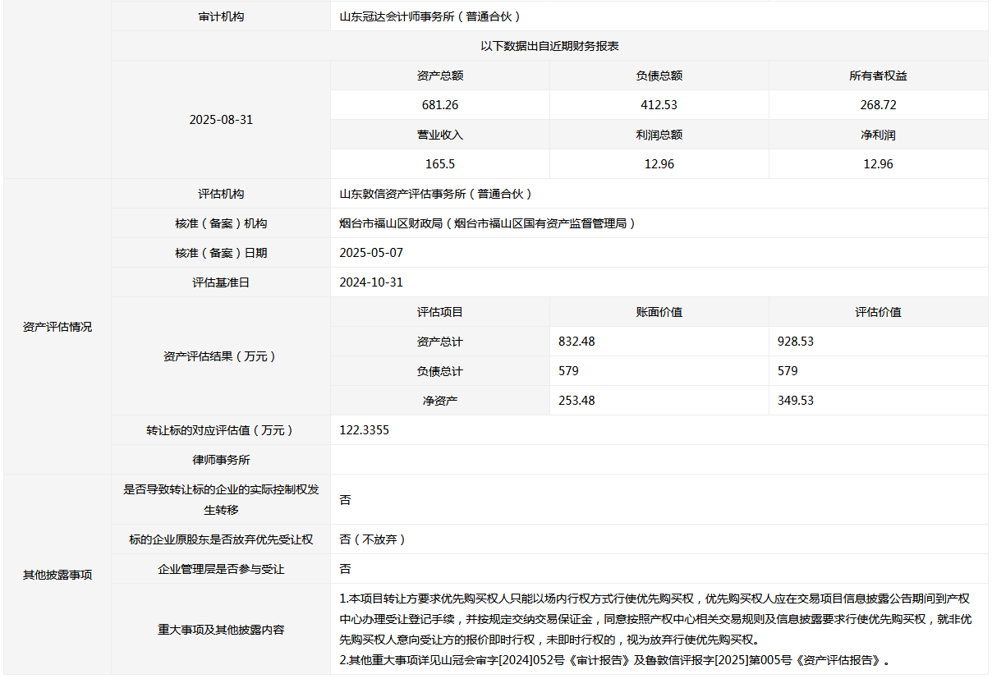Select the 以下数据出自近期财务报表 header row
992x679 pixels.
pyautogui.click(x=549, y=46)
